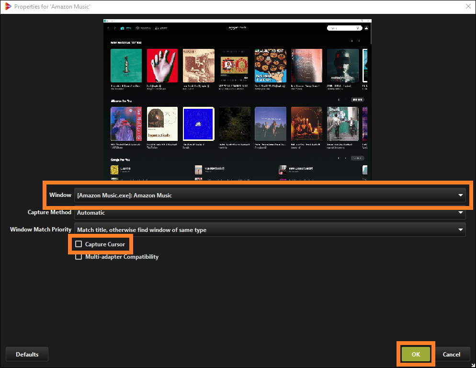The height and width of the screenshot is (368, 476).
Task: Click the Home icon in Amazon Music preview
Action: [122, 28]
